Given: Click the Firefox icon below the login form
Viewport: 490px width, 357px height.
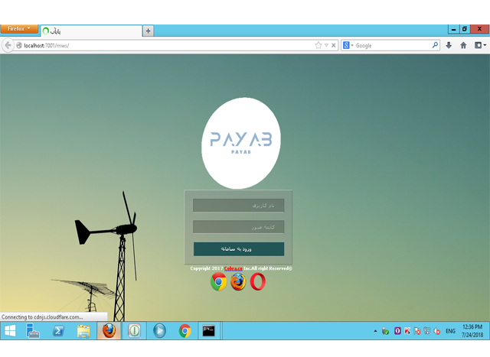Looking at the screenshot, I should click(238, 282).
